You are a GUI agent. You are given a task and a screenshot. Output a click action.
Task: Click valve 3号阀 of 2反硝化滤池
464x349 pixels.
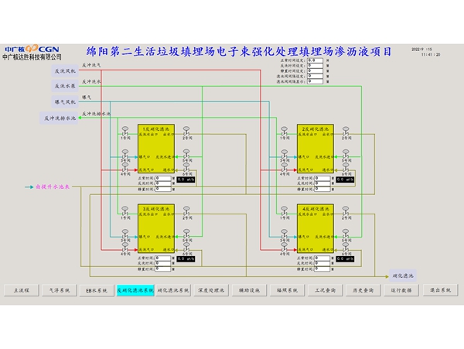pyautogui.click(x=285, y=153)
